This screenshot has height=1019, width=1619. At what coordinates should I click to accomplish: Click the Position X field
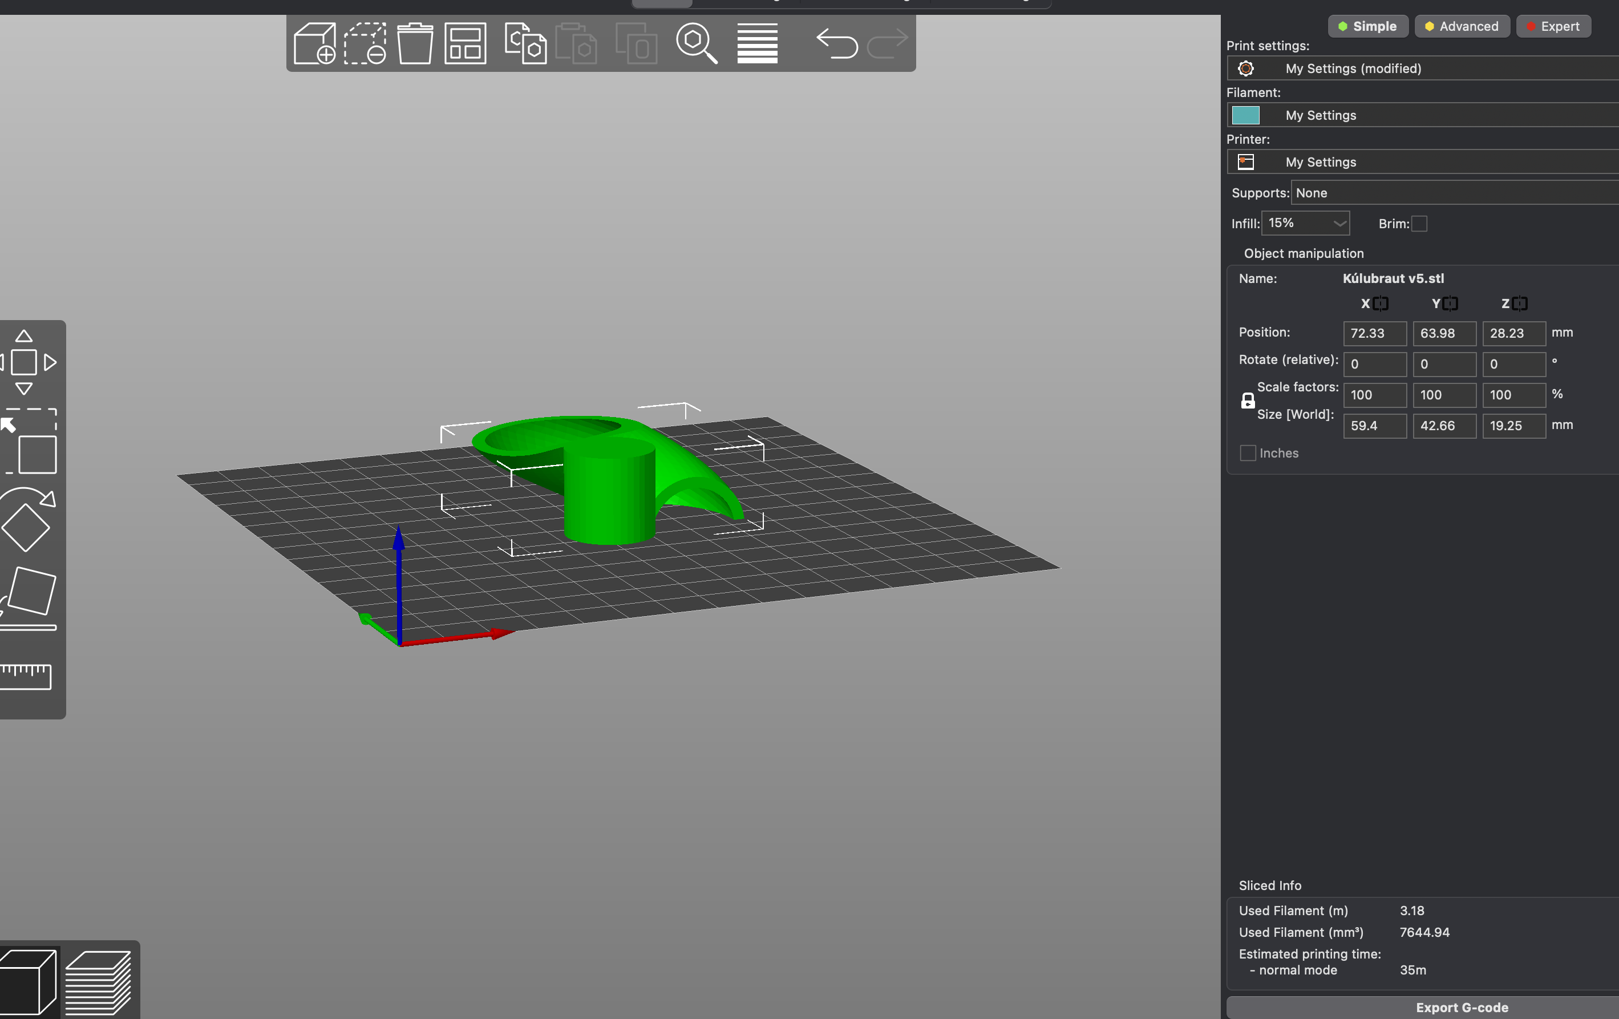pos(1374,333)
